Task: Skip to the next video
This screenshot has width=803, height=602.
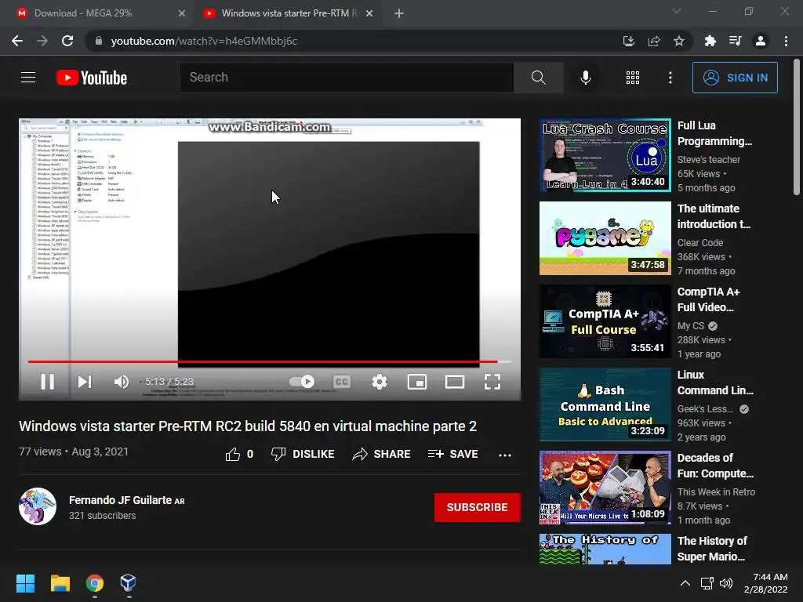Action: [x=85, y=382]
